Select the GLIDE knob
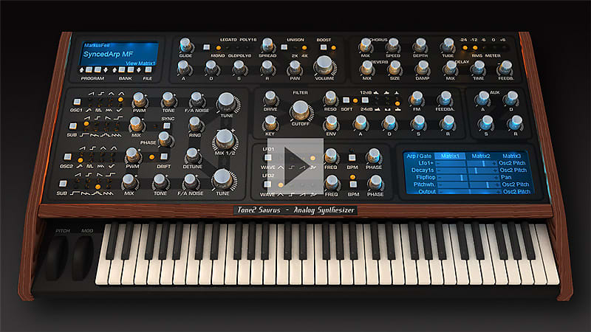This screenshot has width=591, height=332. coord(185,45)
